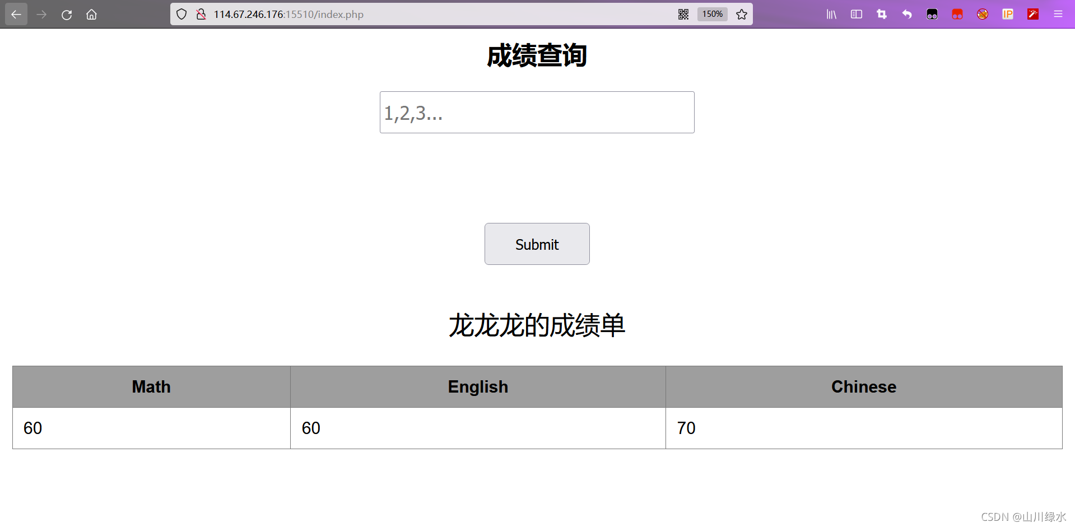1075x527 pixels.
Task: Click the 成绩查询 page heading
Action: 537,56
